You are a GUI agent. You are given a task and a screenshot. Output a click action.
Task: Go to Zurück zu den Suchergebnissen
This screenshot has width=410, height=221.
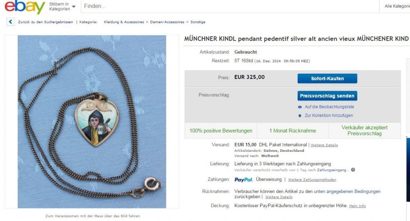point(46,22)
